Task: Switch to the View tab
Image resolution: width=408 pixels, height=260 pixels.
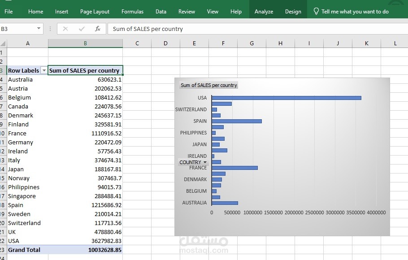Action: click(213, 12)
